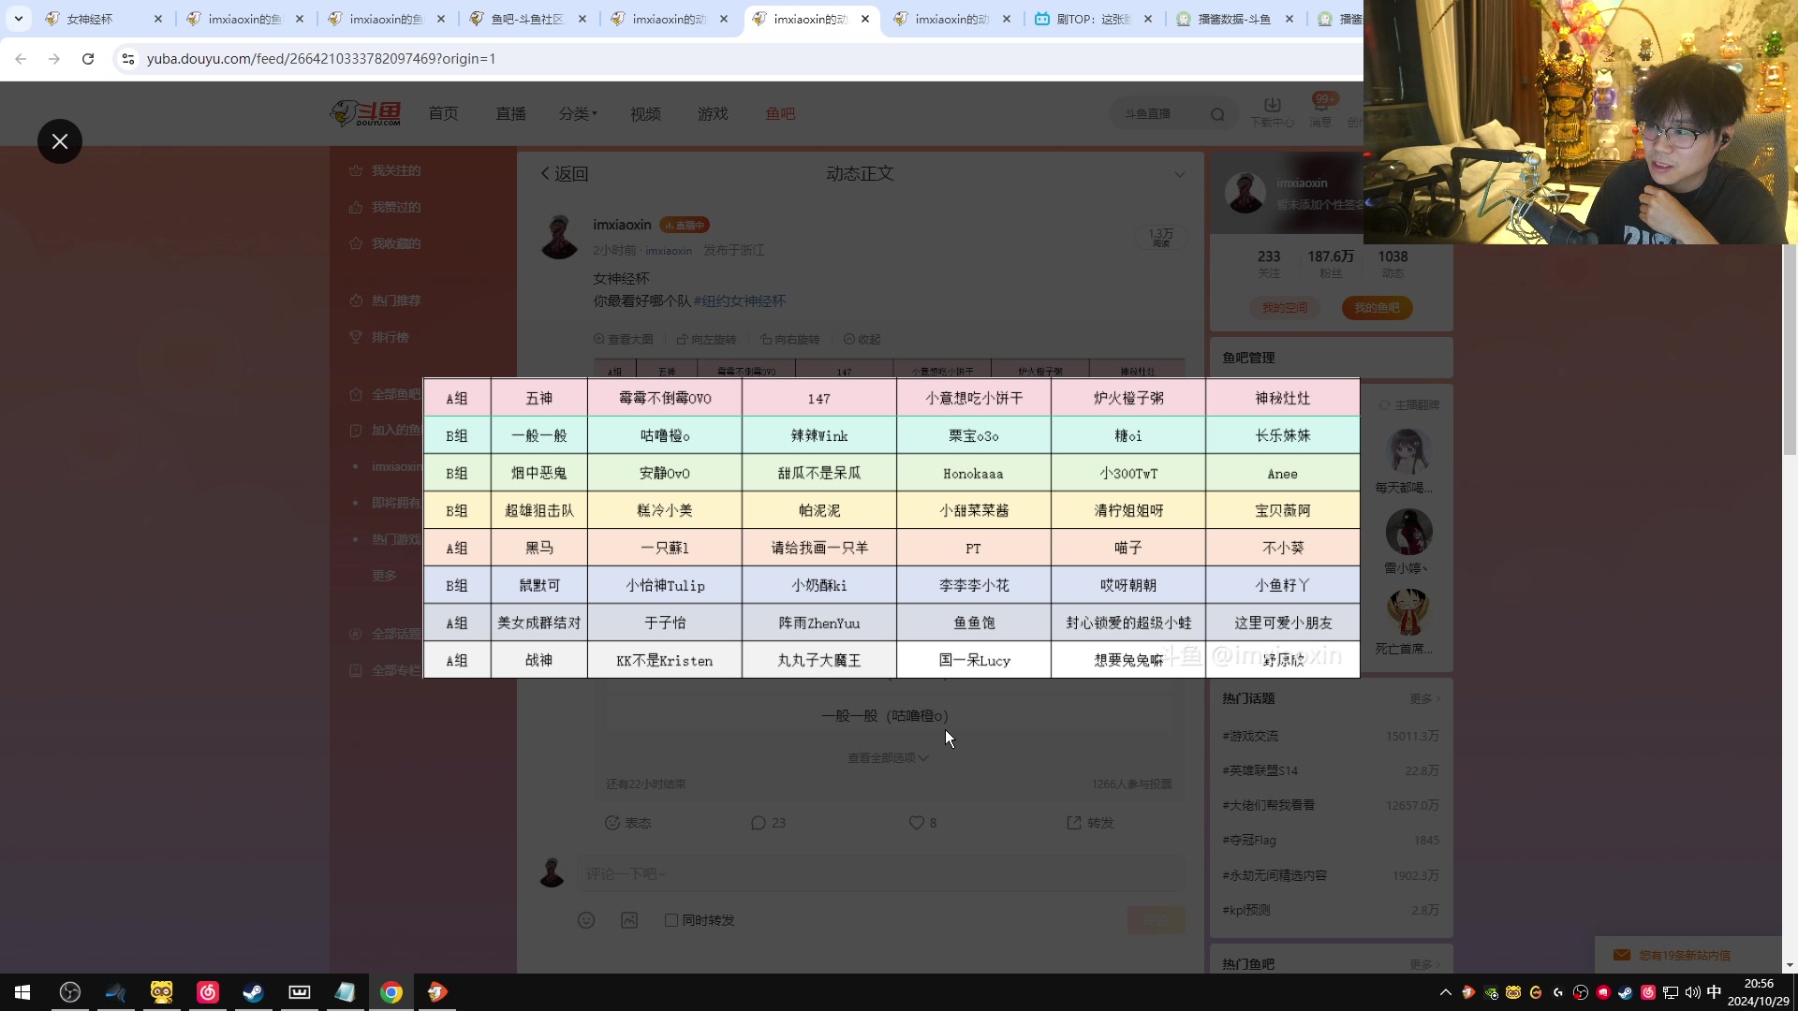Click 更多 in the left sidebar
Image resolution: width=1798 pixels, height=1011 pixels.
tap(384, 576)
